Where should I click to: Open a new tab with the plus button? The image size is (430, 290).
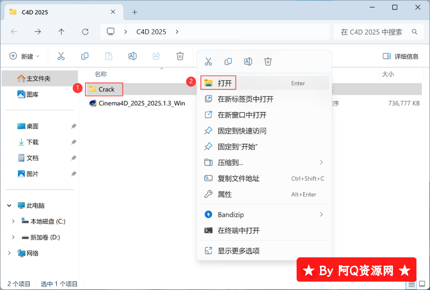click(135, 12)
